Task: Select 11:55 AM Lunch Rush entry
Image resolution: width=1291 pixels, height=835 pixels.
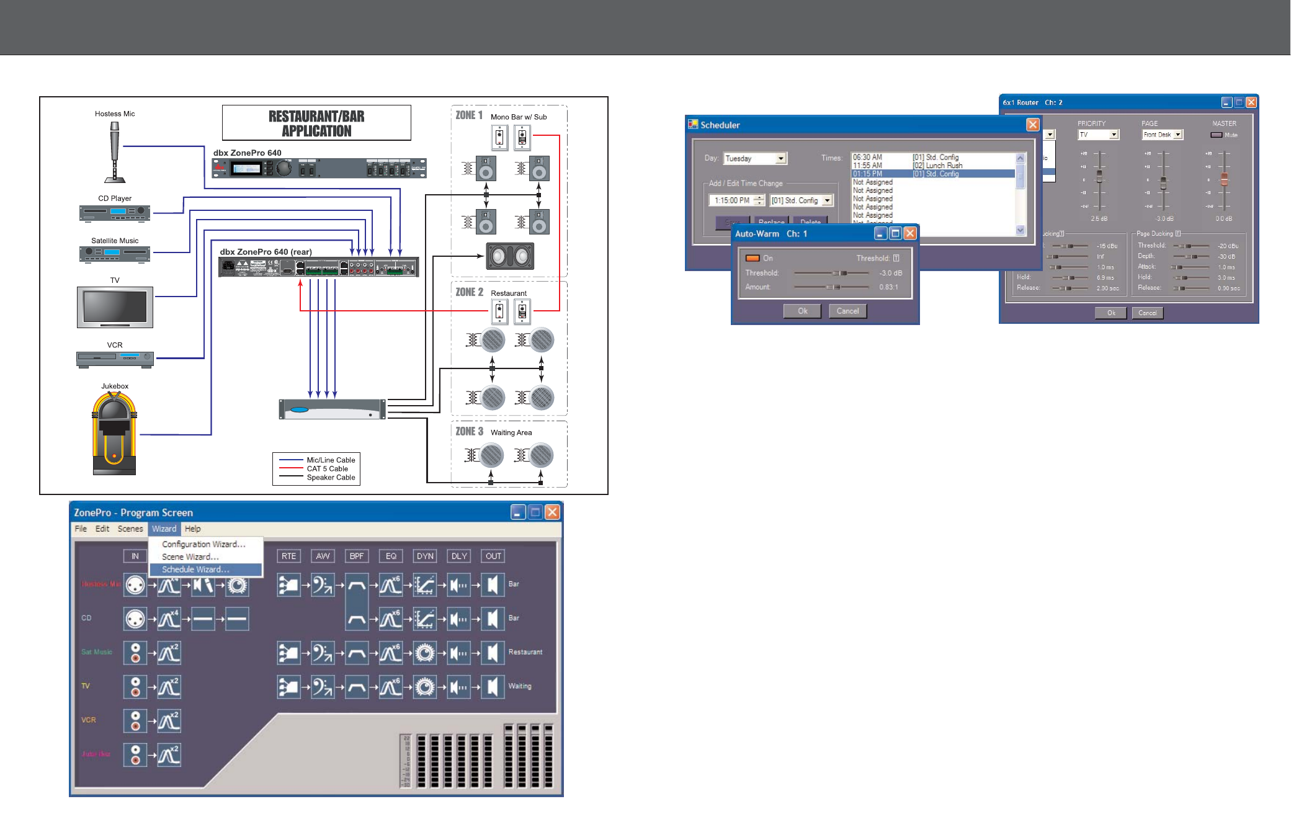Action: point(933,166)
